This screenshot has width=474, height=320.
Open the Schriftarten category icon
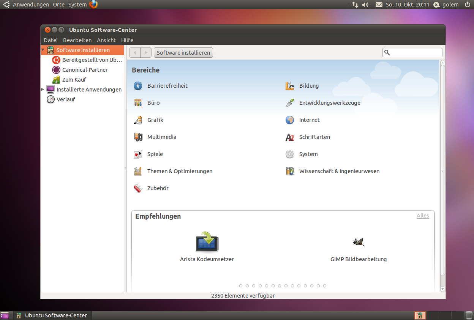pyautogui.click(x=290, y=137)
